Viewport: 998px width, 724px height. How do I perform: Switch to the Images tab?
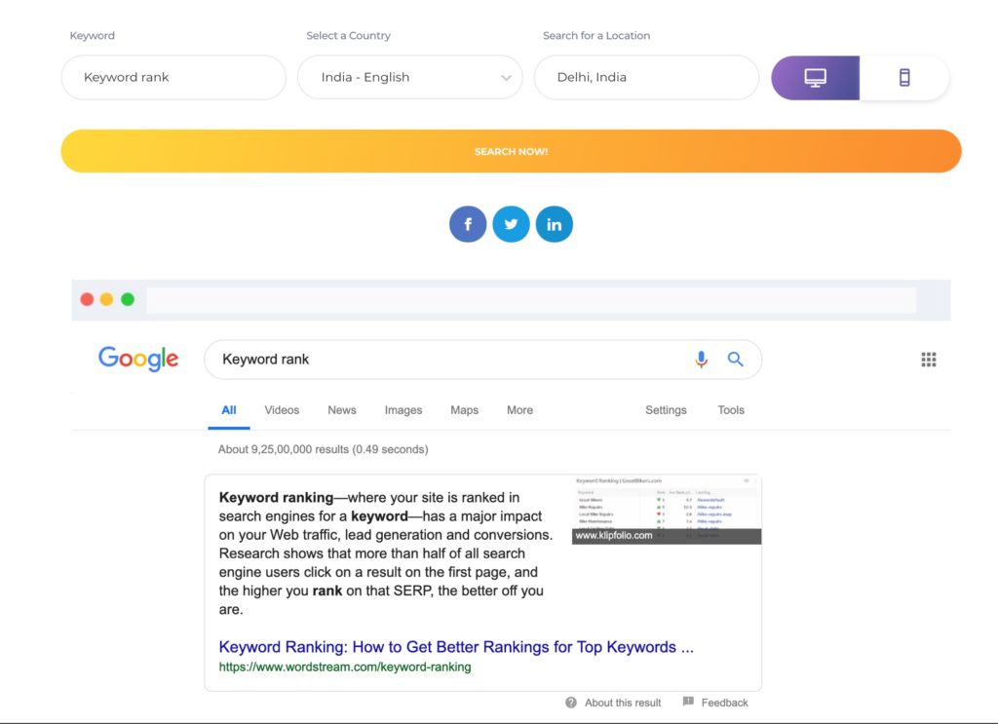pos(403,410)
